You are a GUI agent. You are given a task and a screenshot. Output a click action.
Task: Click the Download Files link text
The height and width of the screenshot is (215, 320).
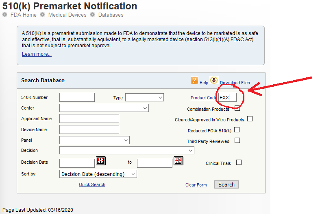coord(235,83)
